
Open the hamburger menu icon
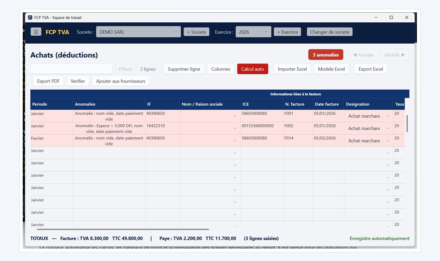pos(36,32)
